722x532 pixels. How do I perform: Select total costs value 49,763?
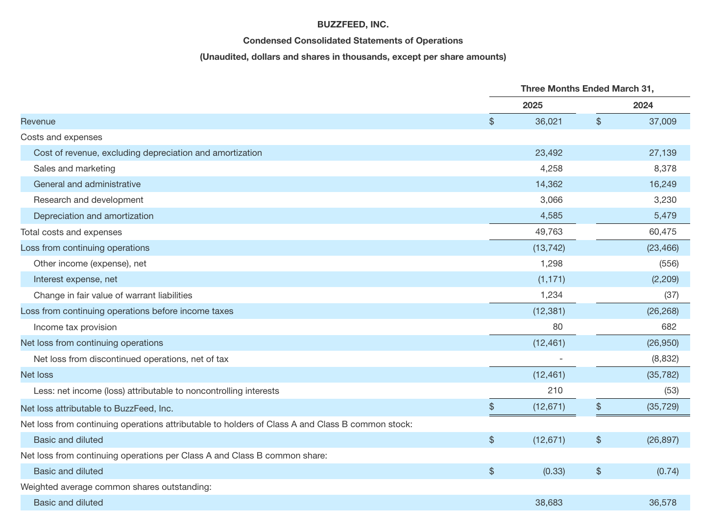point(549,232)
